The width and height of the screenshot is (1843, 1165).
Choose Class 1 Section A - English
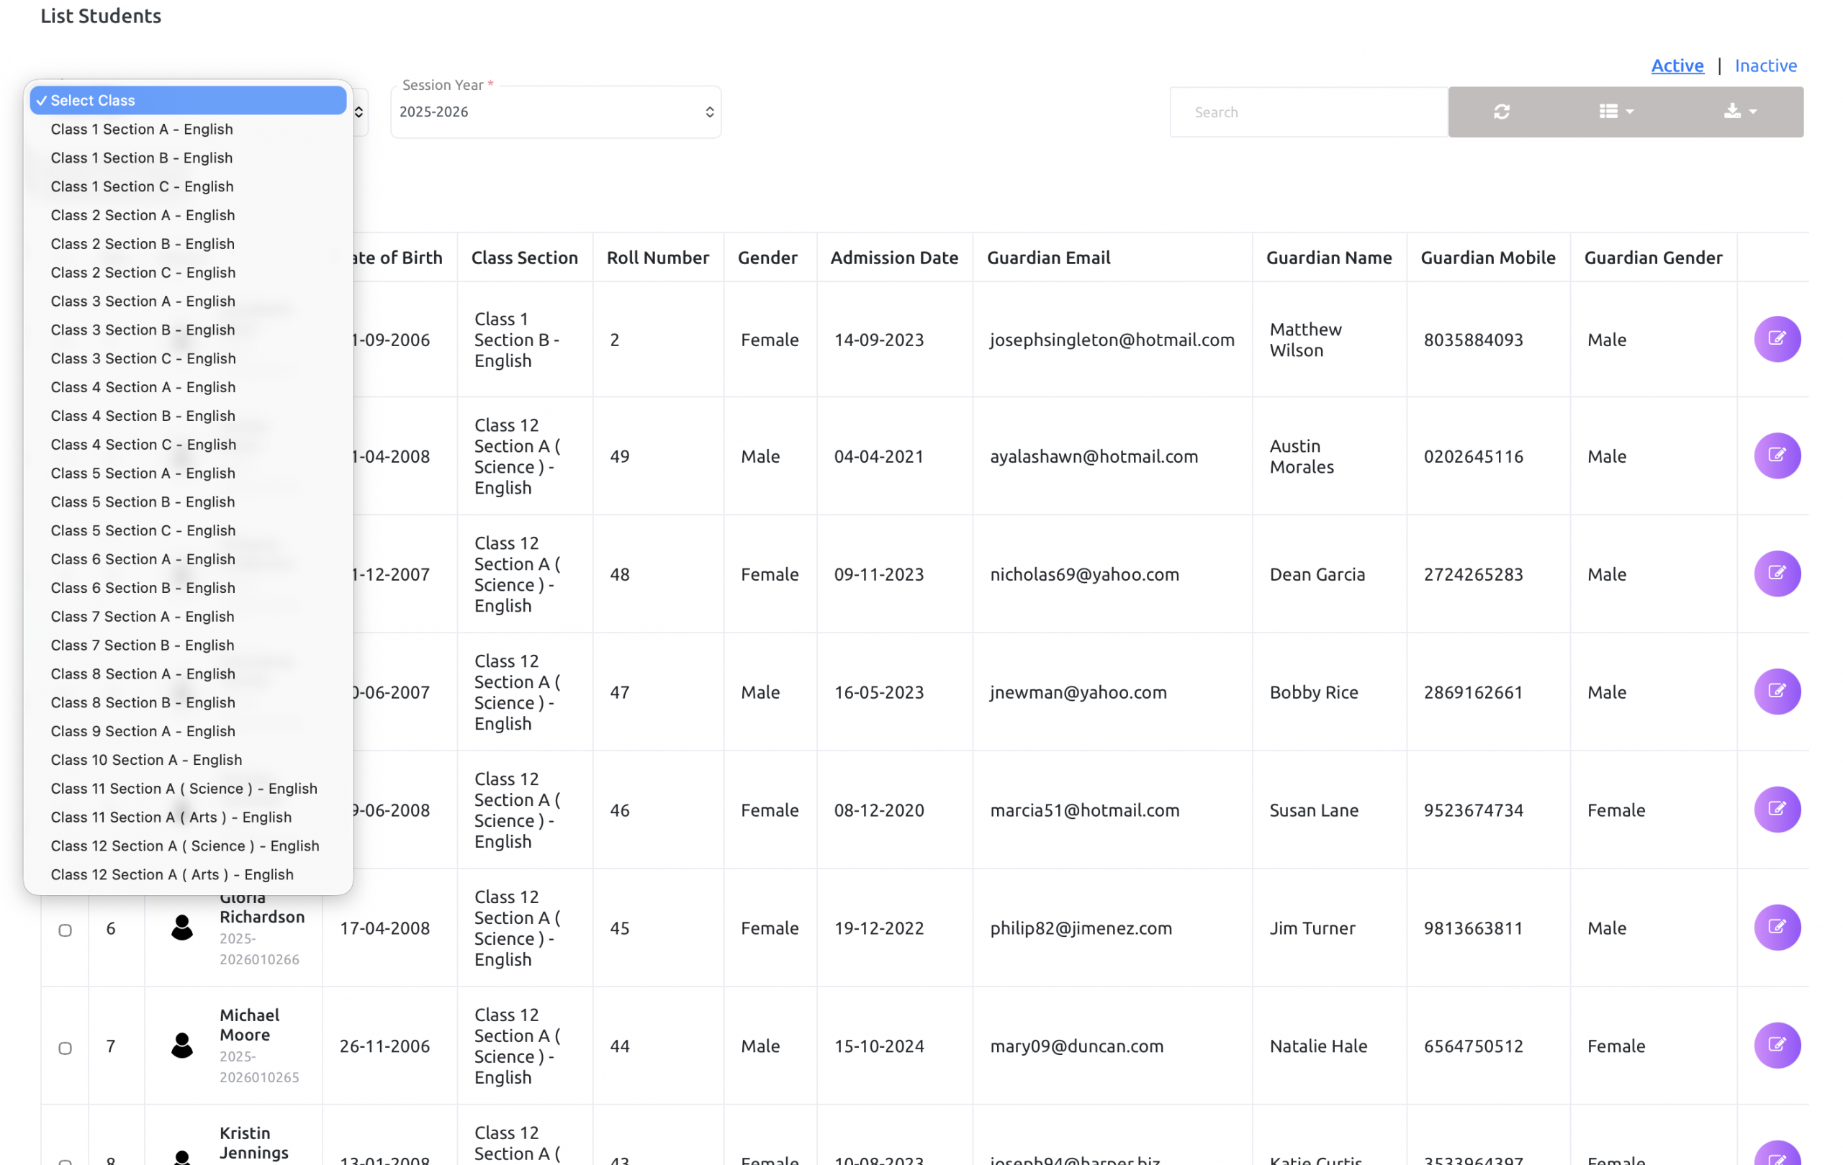pos(142,130)
